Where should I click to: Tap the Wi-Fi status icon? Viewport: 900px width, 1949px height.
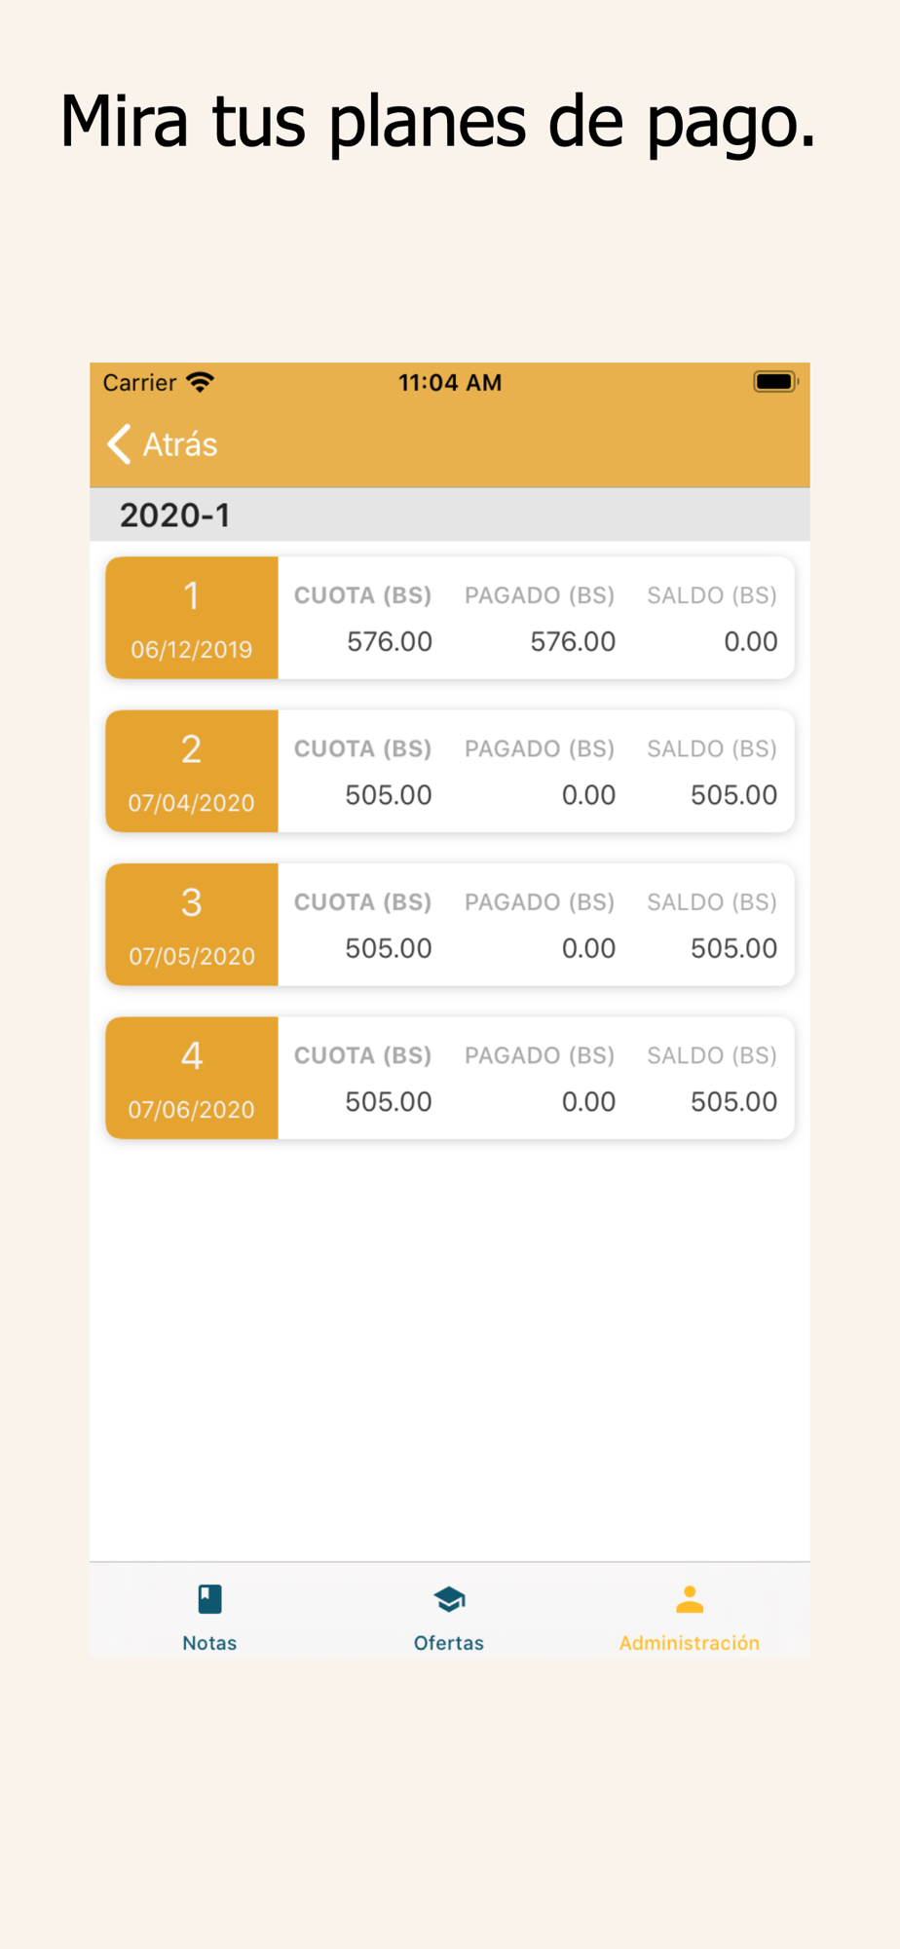click(x=200, y=382)
